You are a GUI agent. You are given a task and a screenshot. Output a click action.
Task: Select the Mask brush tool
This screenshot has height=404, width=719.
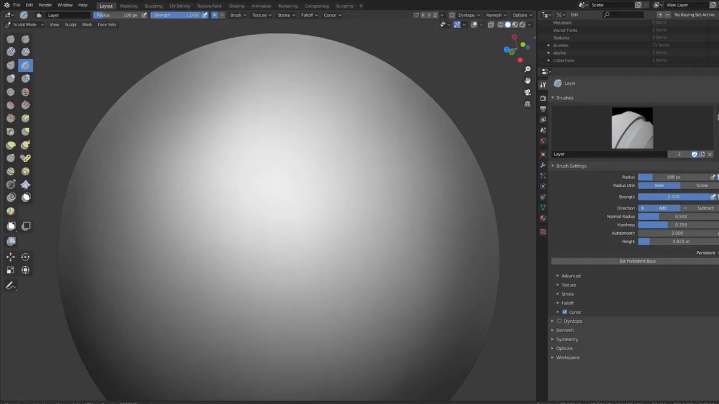point(26,198)
